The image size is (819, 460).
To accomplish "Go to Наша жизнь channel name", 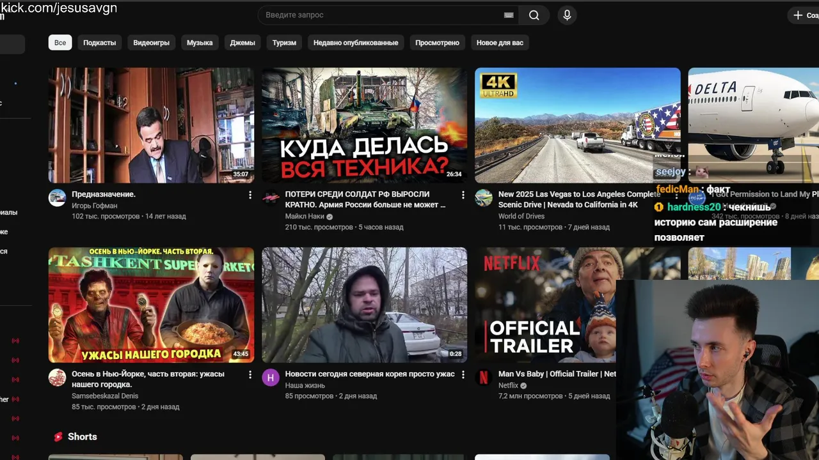I will pyautogui.click(x=305, y=385).
